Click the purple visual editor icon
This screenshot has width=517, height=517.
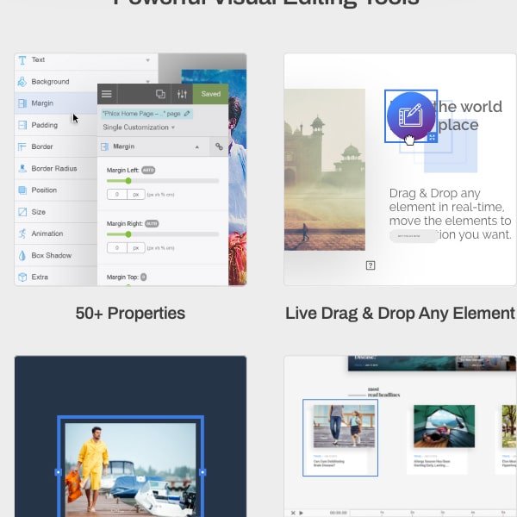pos(410,115)
